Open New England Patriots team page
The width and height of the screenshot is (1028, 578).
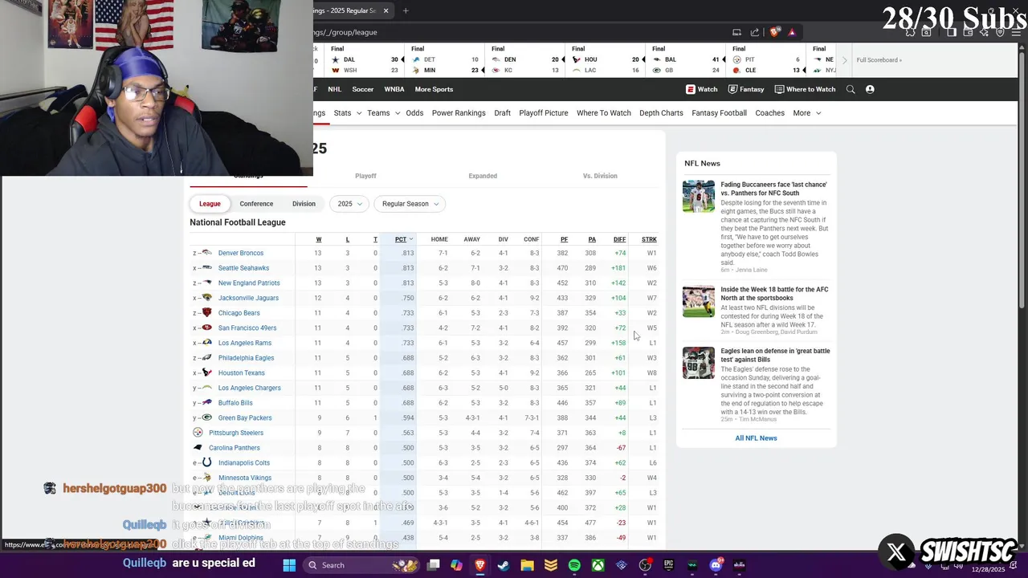249,283
